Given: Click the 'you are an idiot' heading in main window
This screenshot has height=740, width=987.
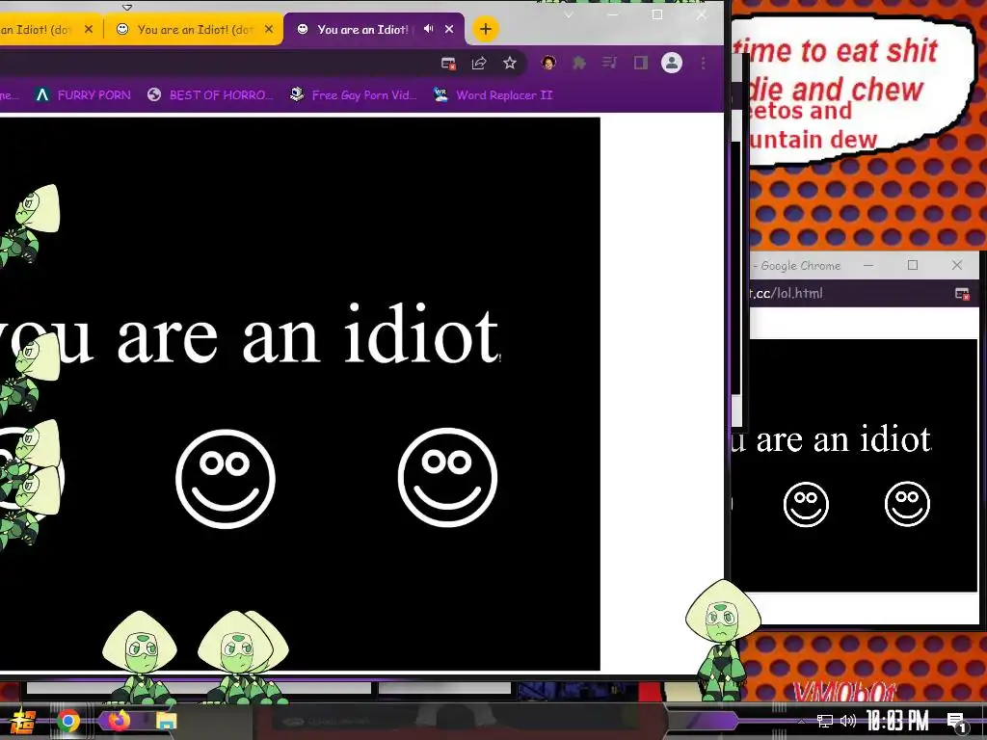Looking at the screenshot, I should click(250, 335).
